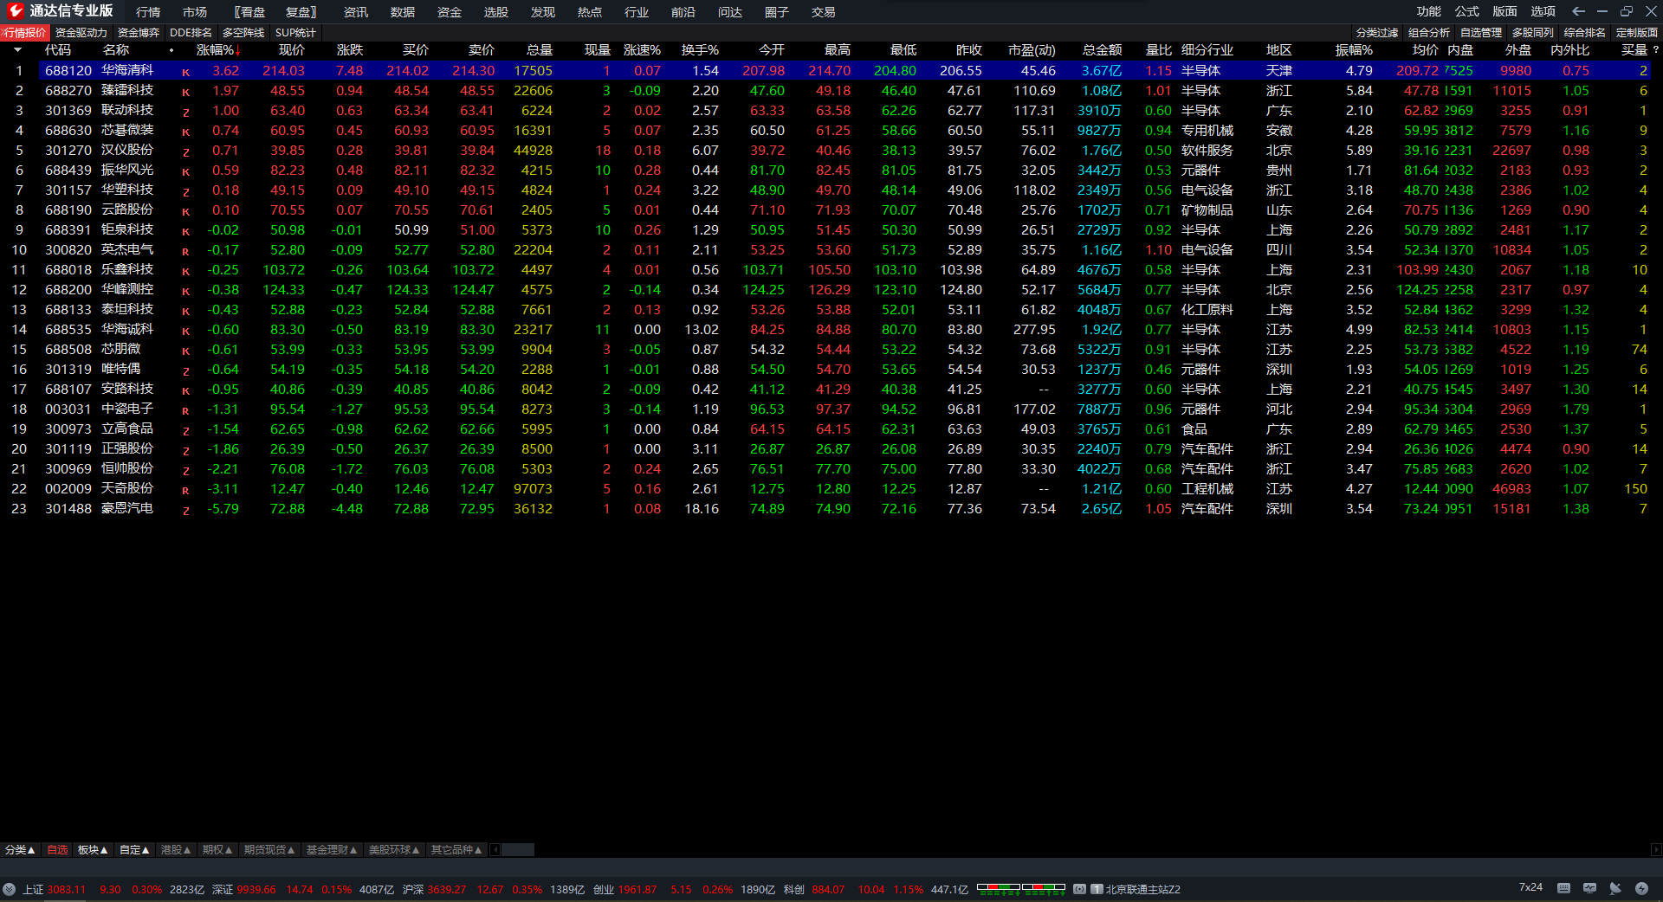Sort by the 换手% column header

pos(700,50)
